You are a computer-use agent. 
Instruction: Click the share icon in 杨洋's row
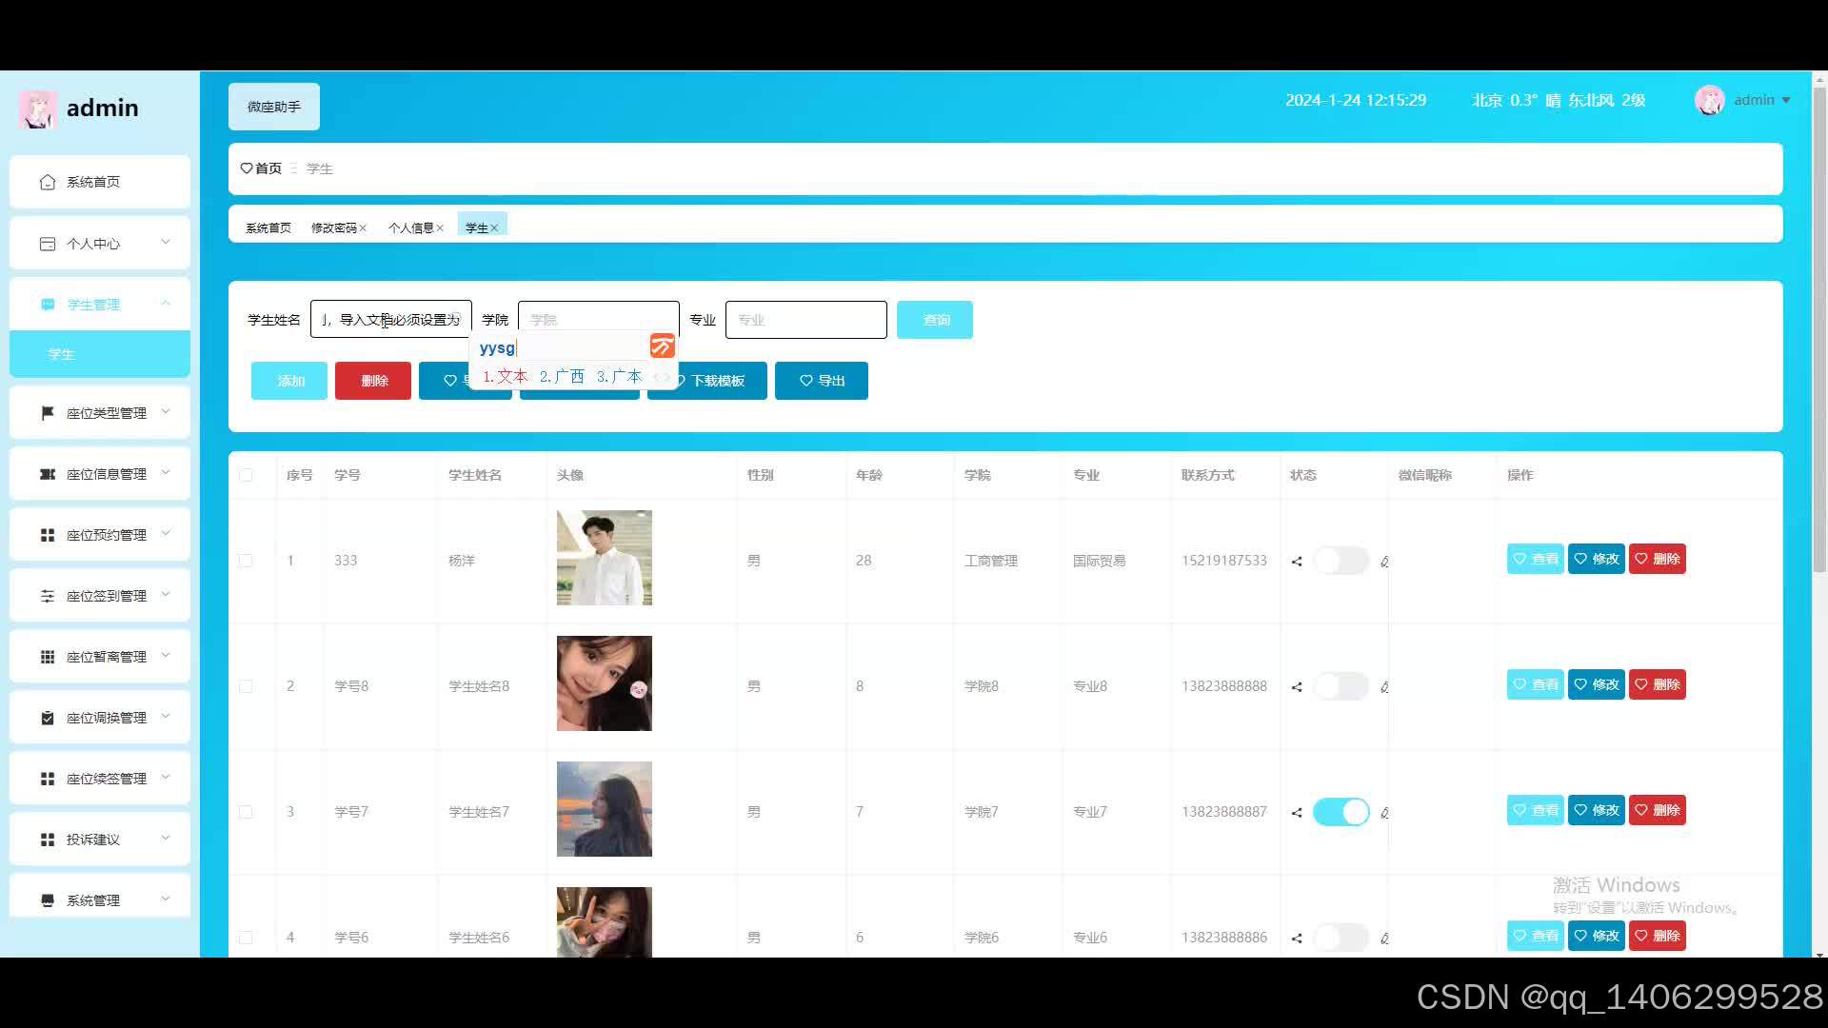pyautogui.click(x=1297, y=562)
